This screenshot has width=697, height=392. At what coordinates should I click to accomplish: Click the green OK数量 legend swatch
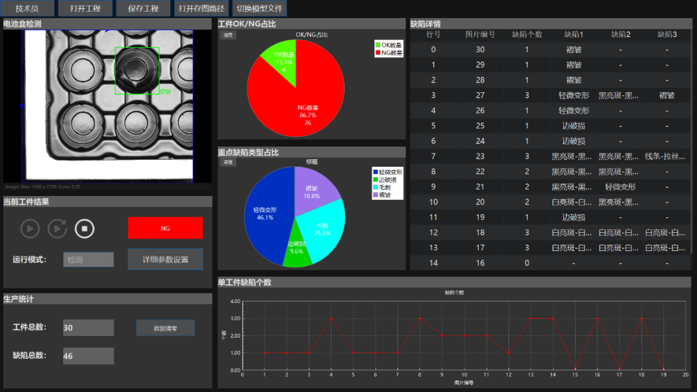point(378,45)
